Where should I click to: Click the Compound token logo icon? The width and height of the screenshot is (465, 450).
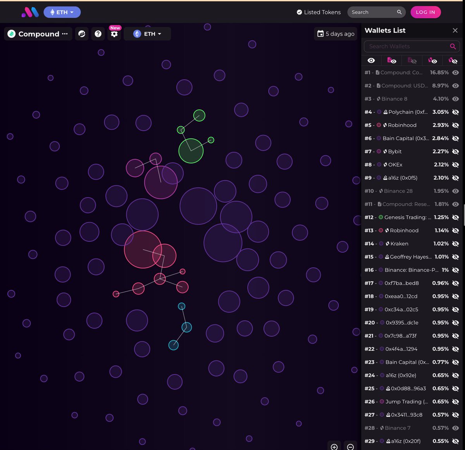coord(12,34)
